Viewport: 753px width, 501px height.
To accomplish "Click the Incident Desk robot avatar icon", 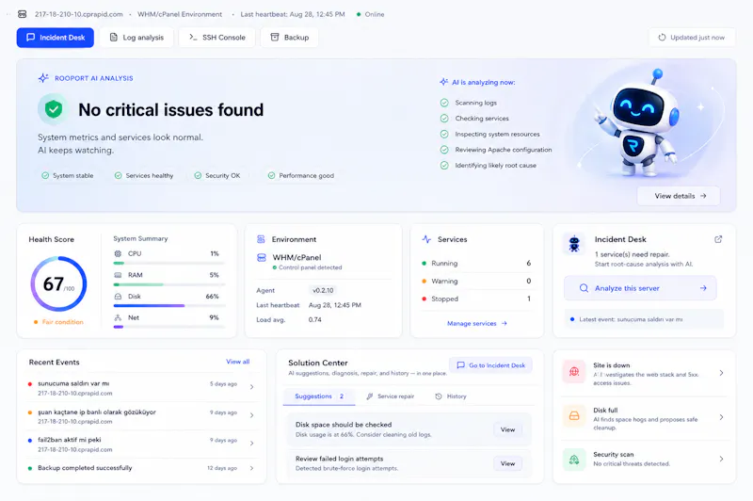I will tap(574, 244).
